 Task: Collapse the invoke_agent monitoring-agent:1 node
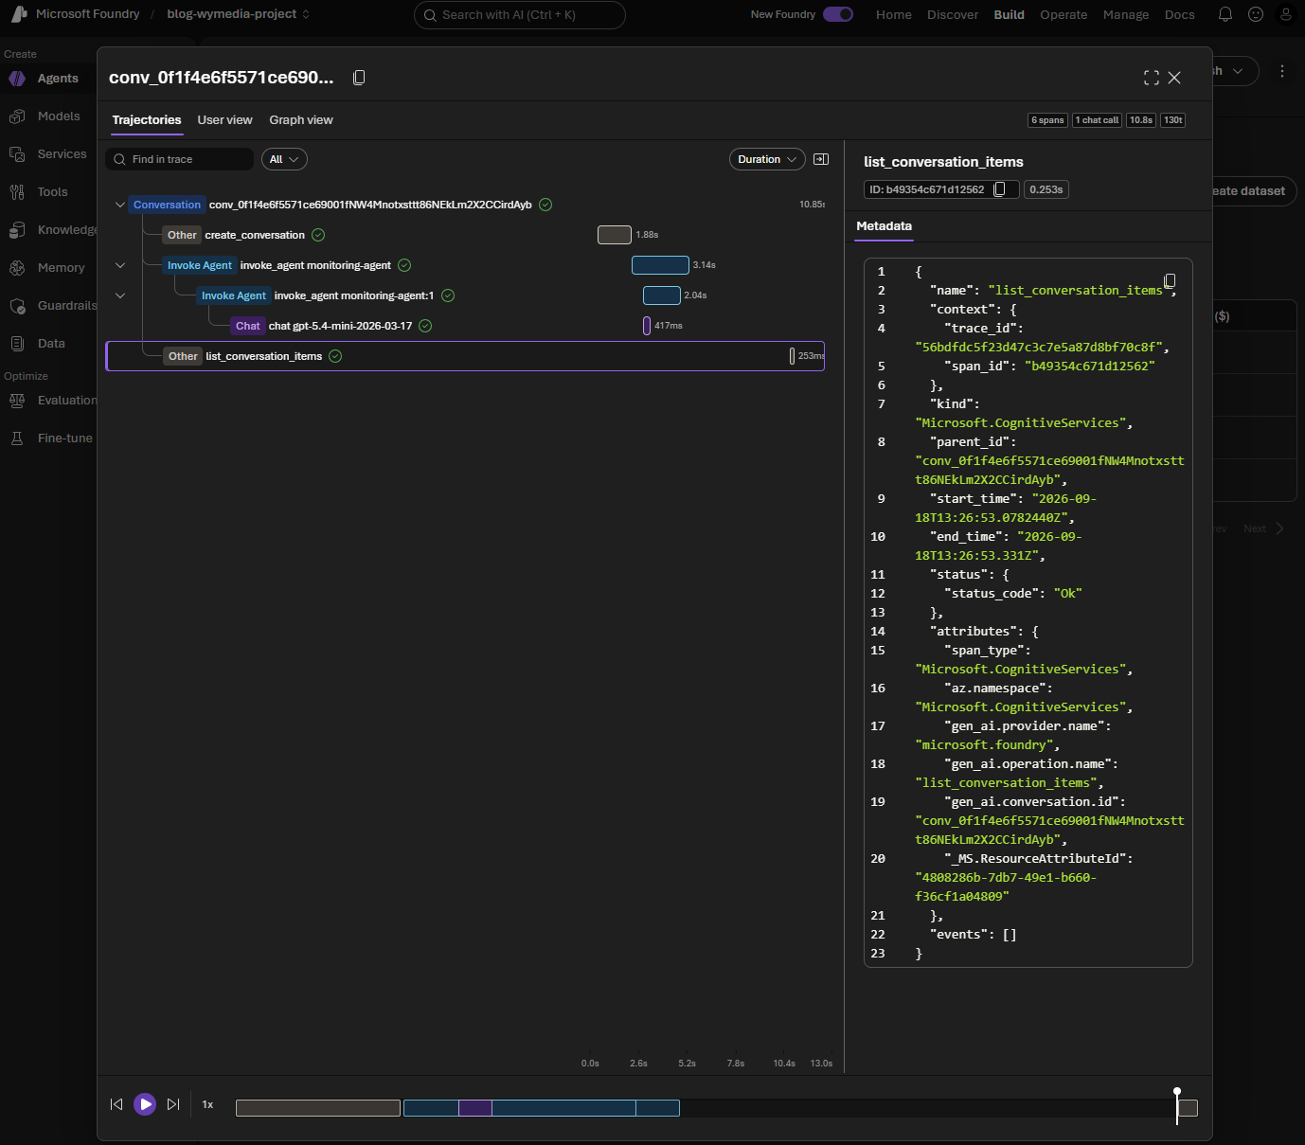point(120,295)
